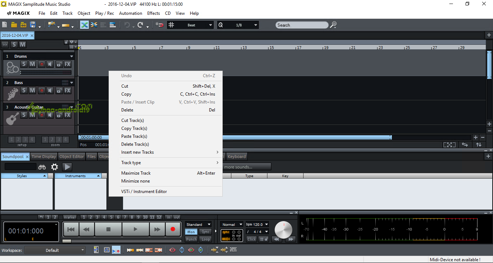Image resolution: width=493 pixels, height=263 pixels.
Task: Activate the magnet snap icon
Action: pos(160,25)
